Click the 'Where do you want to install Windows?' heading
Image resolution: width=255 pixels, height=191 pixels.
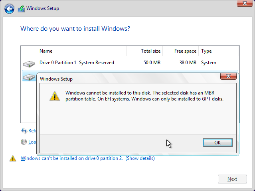(75, 29)
